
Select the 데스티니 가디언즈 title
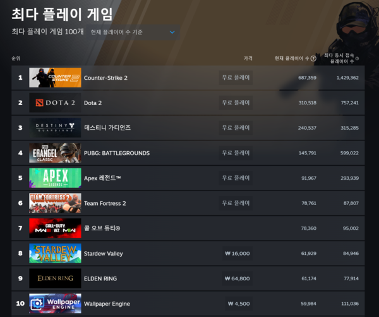point(107,128)
